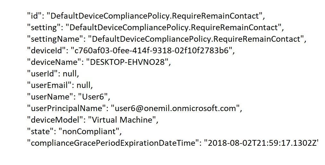The image size is (325, 165).
Task: Click the "deviceName" key label
Action: 54,62
